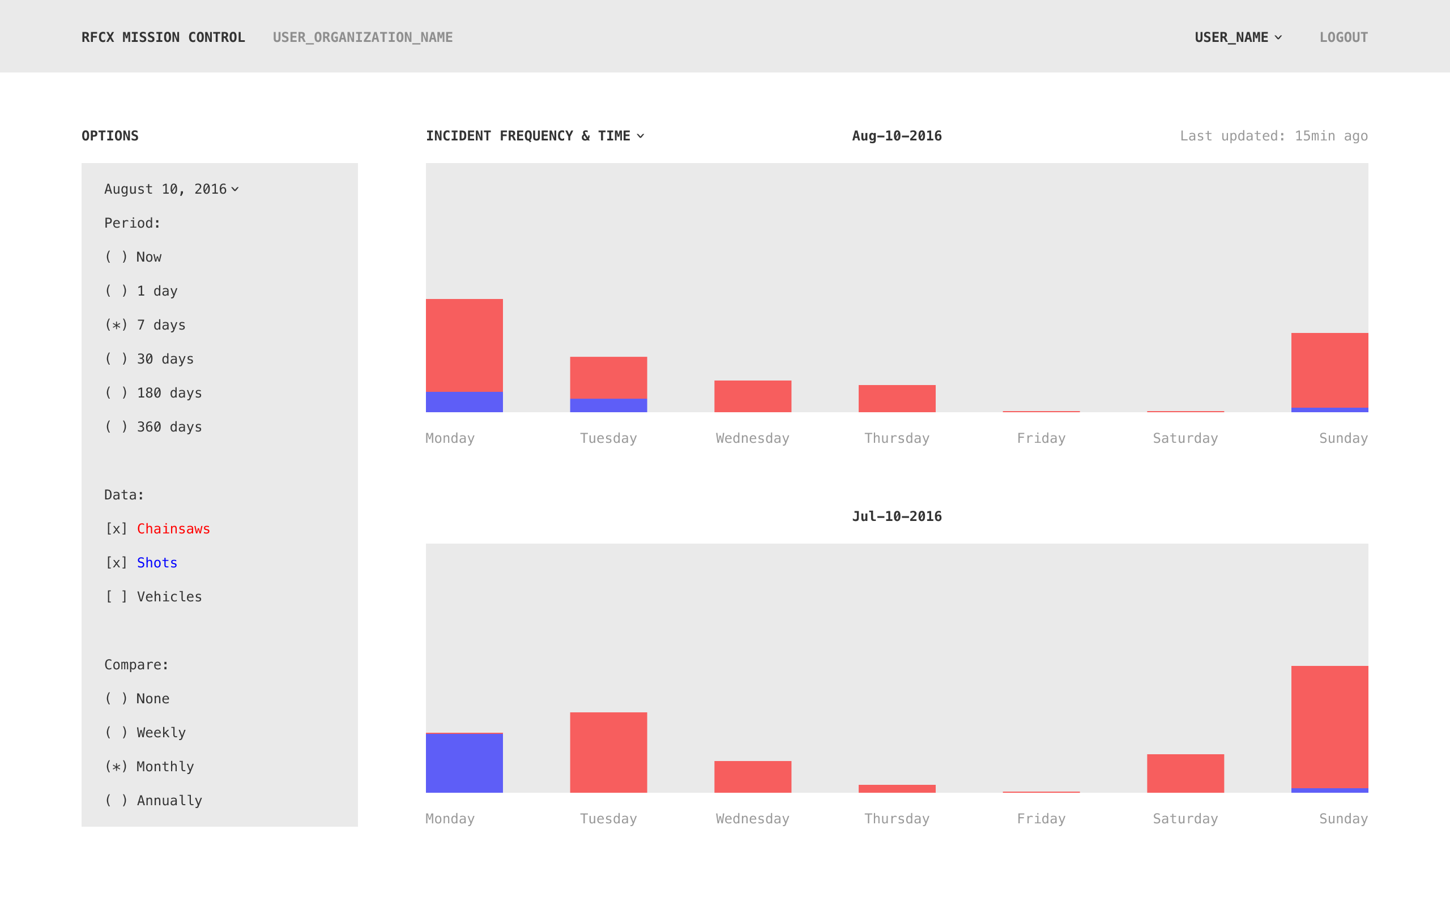Select the 1 day period
The height and width of the screenshot is (906, 1450).
click(x=141, y=291)
